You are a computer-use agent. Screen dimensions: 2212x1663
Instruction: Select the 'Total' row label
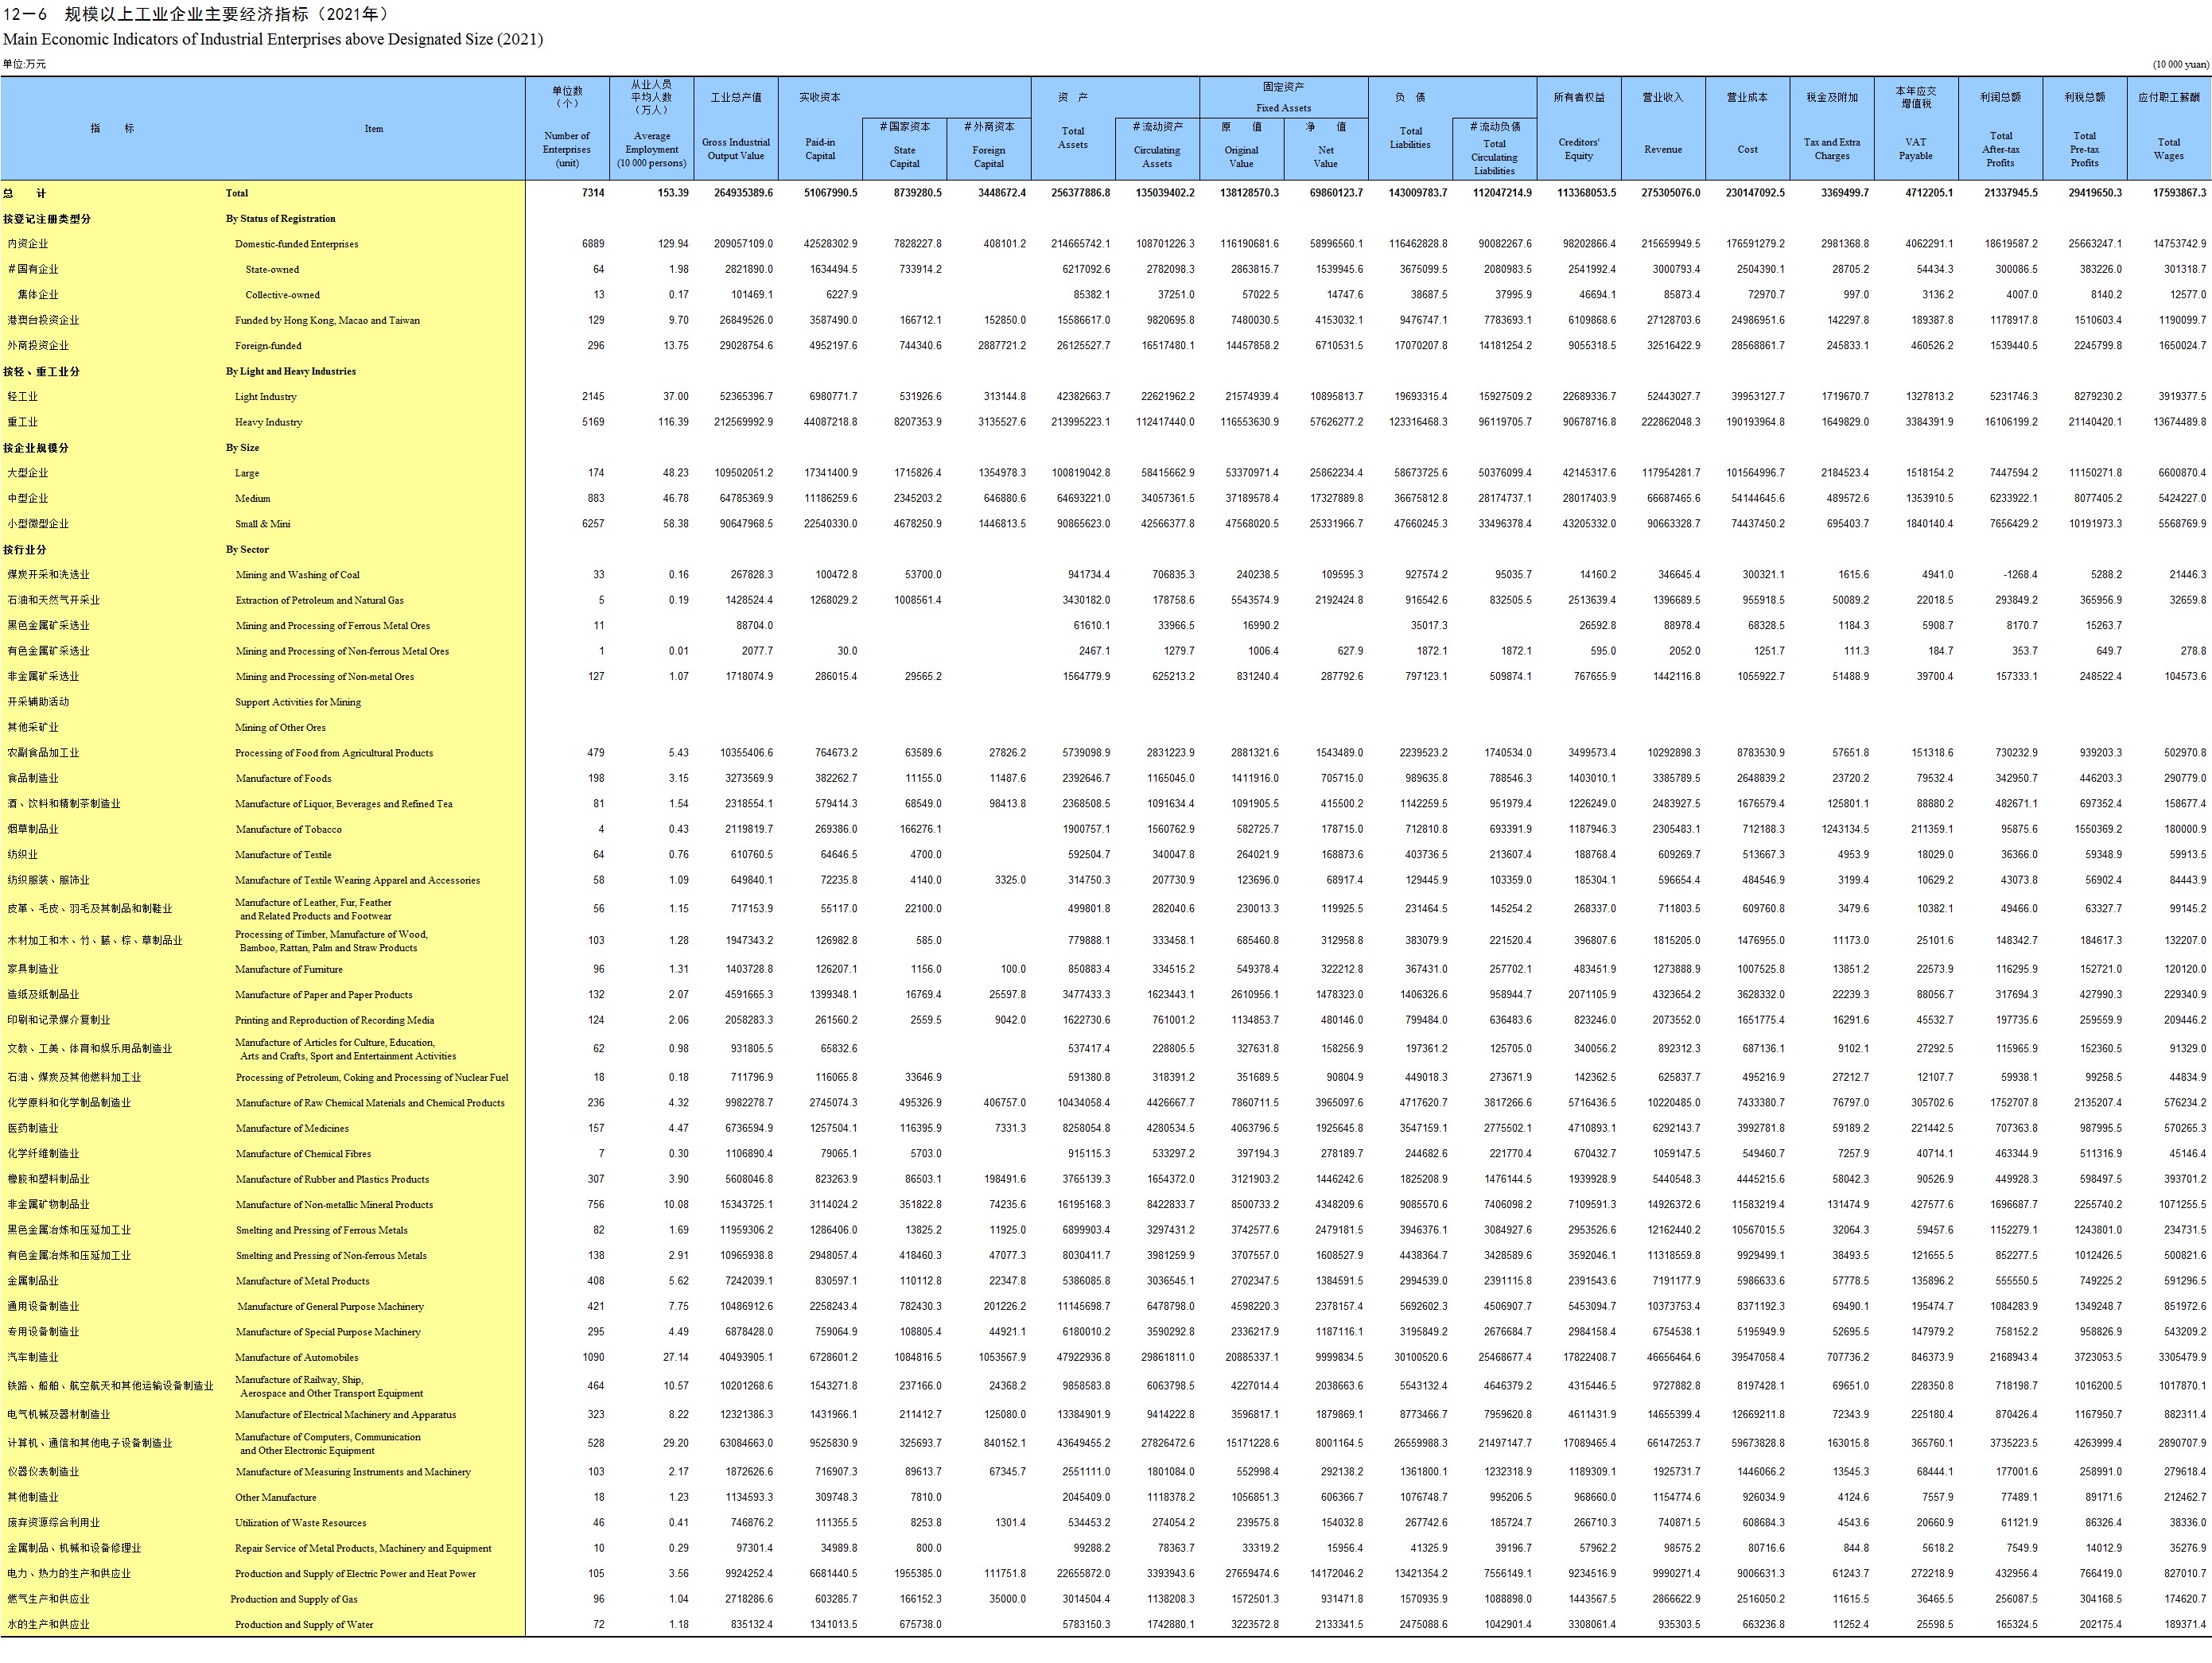pyautogui.click(x=237, y=193)
